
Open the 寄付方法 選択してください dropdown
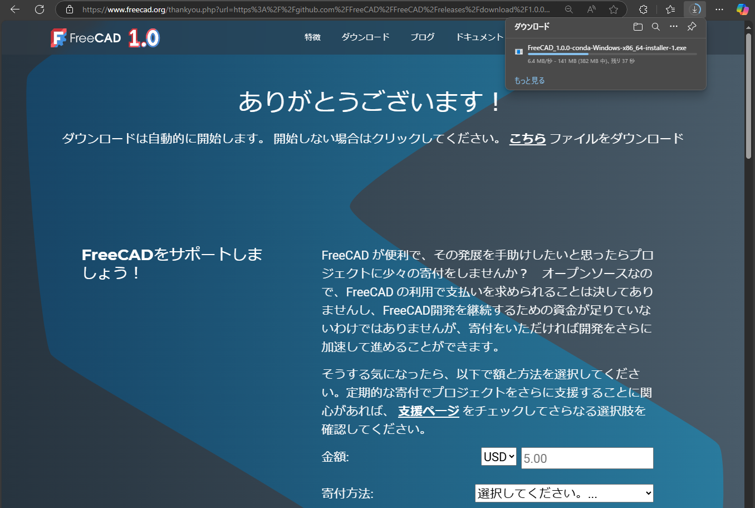[564, 493]
